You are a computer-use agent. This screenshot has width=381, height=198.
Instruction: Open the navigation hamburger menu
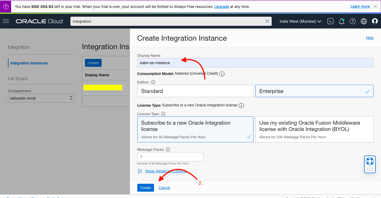click(6, 21)
